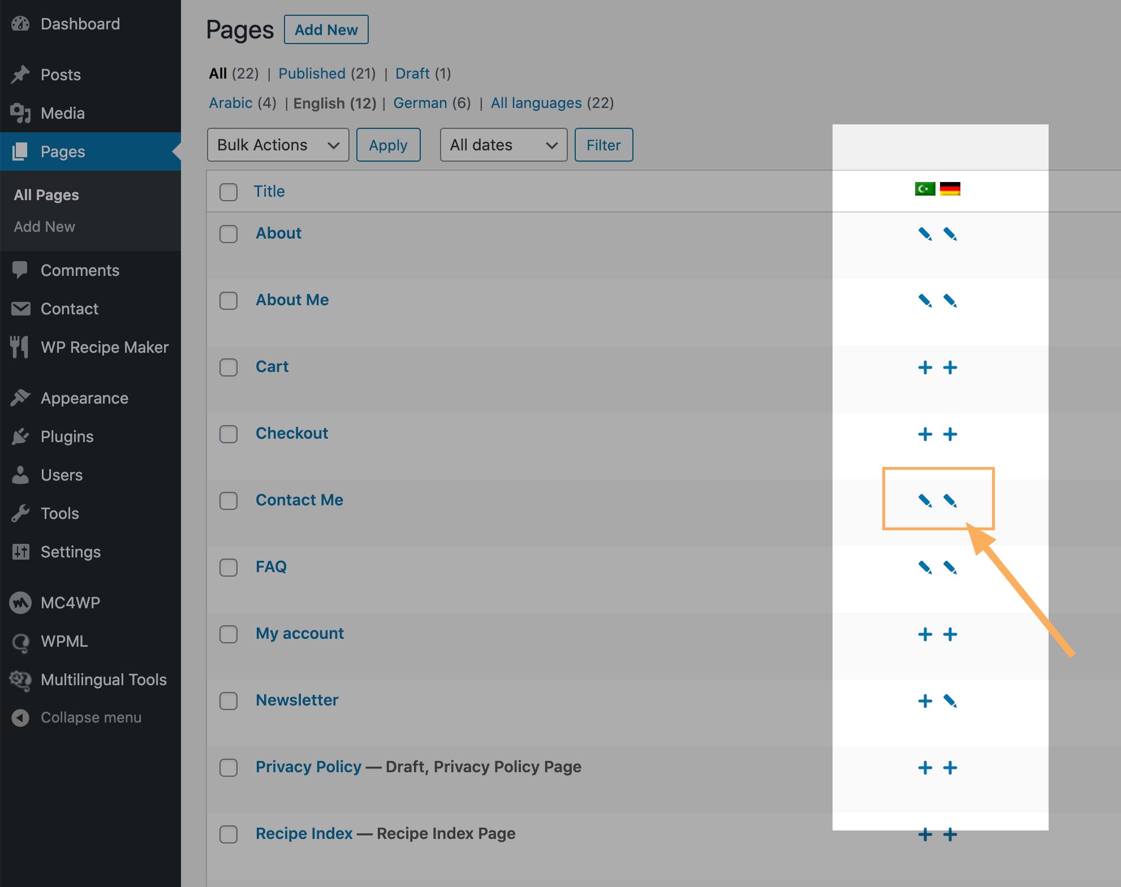Collapse the admin sidebar menu
1121x887 pixels.
[x=90, y=717]
